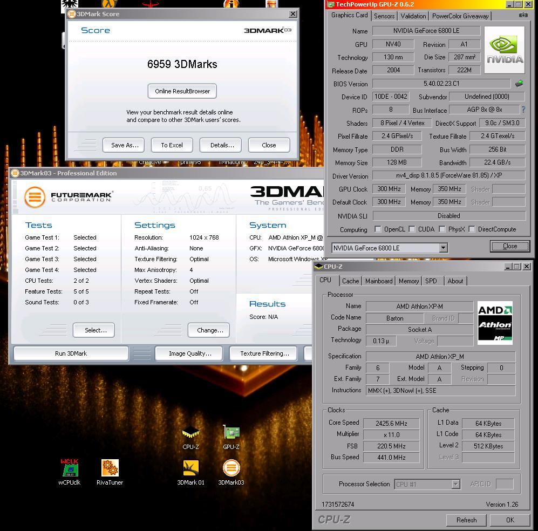This screenshot has height=531, width=538.
Task: Click the Driver Version field in GPU-Z
Action: 449,175
